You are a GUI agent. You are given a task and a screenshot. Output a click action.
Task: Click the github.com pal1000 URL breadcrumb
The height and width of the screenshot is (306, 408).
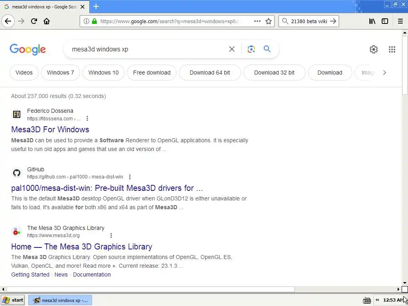coord(75,177)
